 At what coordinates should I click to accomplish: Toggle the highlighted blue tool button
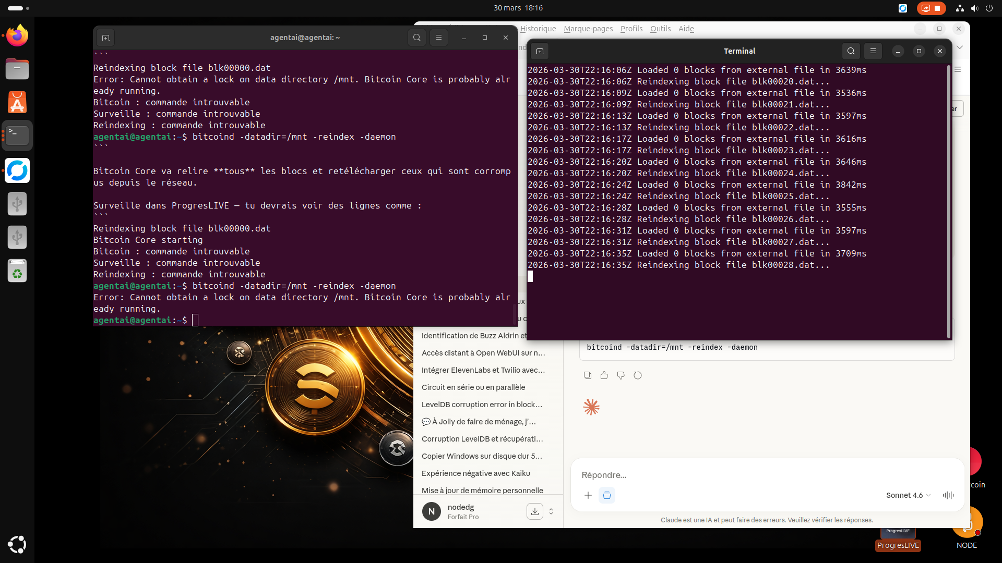(607, 495)
